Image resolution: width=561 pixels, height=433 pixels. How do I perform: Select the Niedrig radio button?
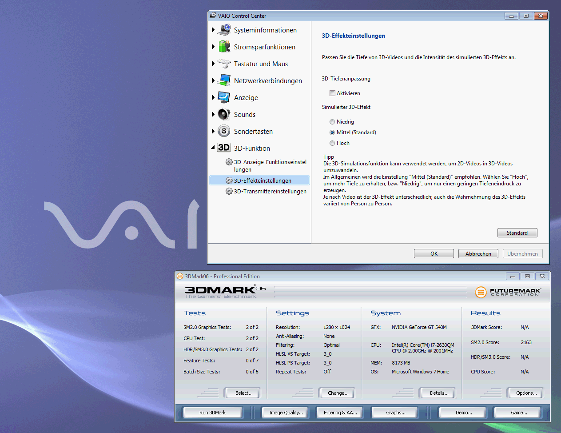point(332,122)
